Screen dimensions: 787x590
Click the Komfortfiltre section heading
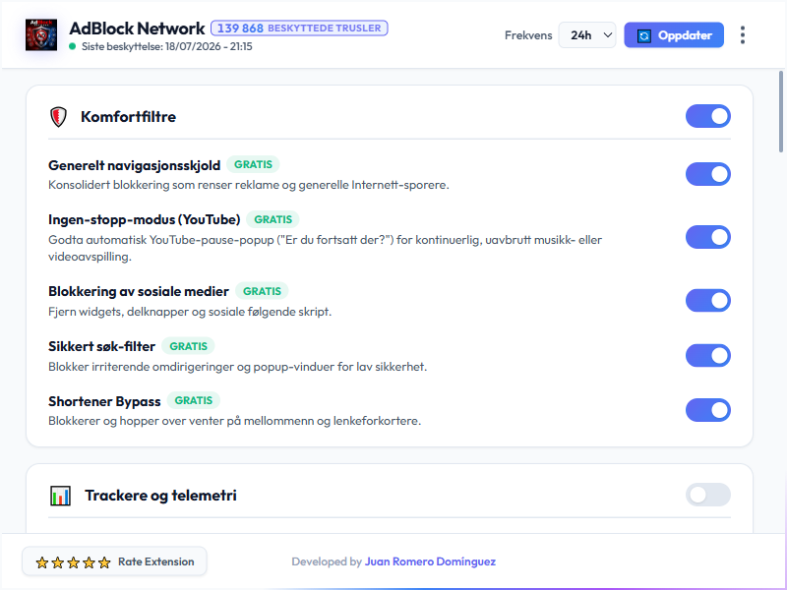129,117
